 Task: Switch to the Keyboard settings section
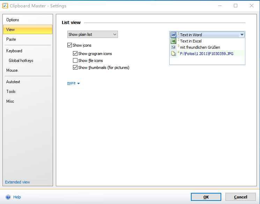pyautogui.click(x=14, y=51)
